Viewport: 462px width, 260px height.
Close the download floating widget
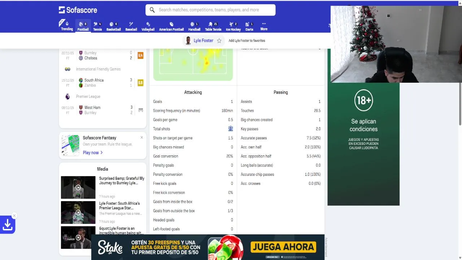click(14, 216)
